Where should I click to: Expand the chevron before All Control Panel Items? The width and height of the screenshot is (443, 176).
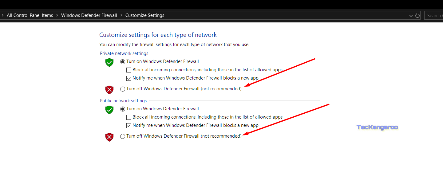point(3,15)
